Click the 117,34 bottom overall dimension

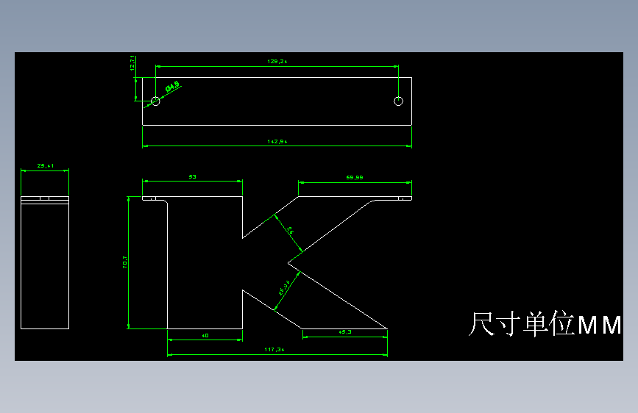tap(274, 350)
